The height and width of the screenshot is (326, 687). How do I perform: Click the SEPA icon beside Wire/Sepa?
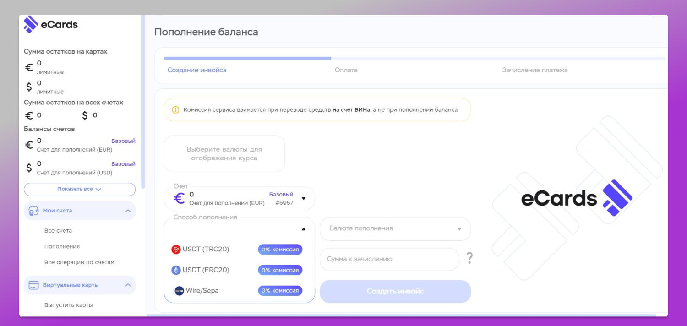click(x=179, y=291)
